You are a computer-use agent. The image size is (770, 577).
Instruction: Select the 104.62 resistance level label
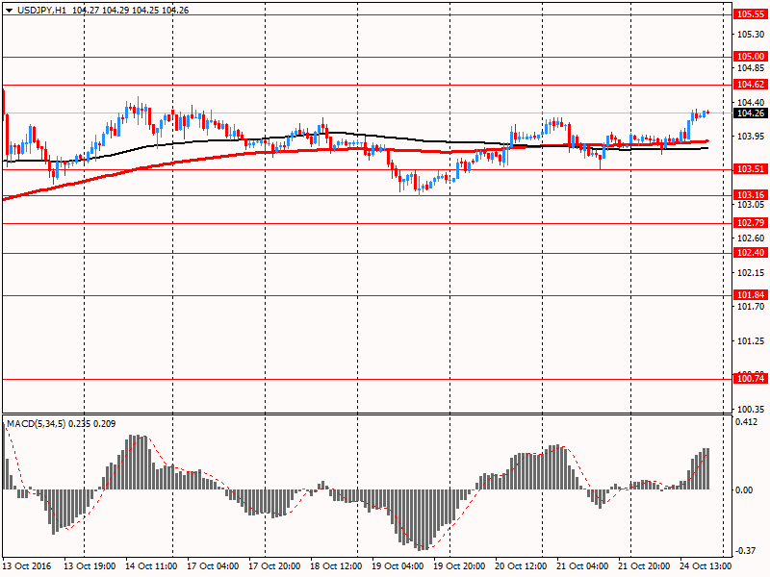(748, 85)
